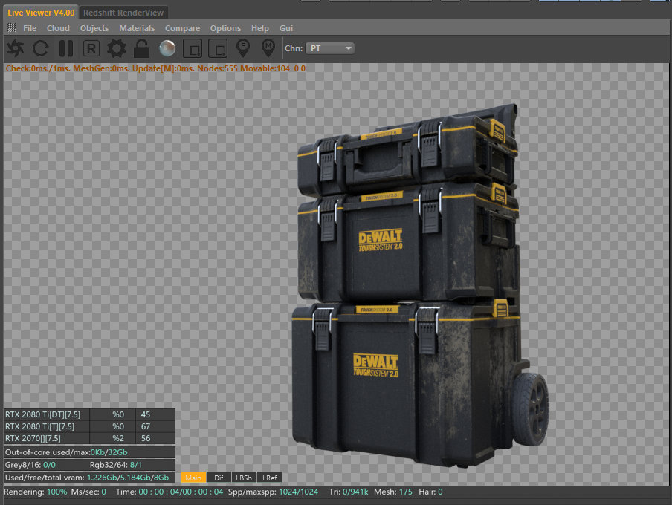Pause the render with the pause icon
Viewport: 672px width, 505px height.
tap(66, 48)
